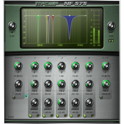Viewport: 124px width, 124px height.
Task: Select the blue notch handle on the graph
Action: (69, 15)
